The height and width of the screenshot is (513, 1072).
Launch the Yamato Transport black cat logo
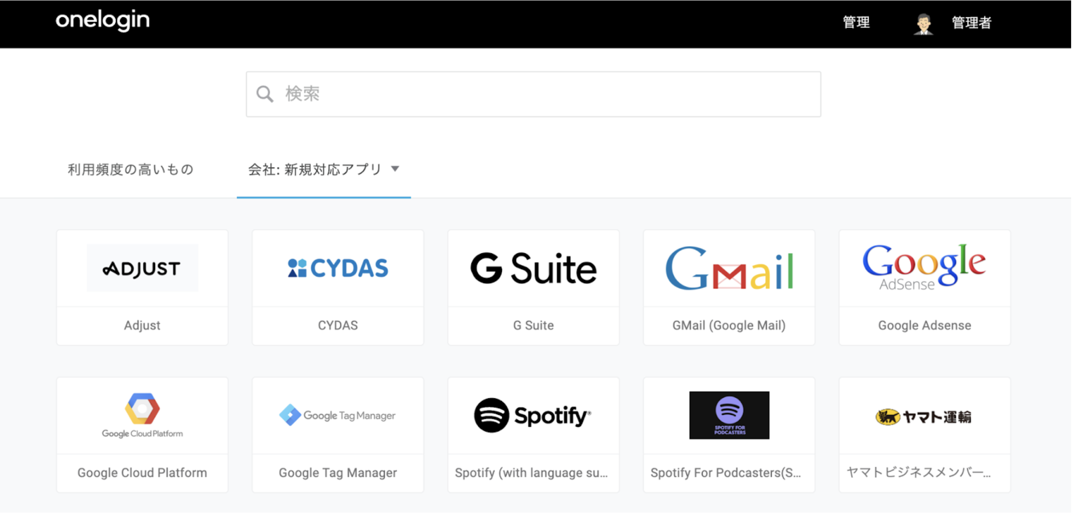coord(924,417)
